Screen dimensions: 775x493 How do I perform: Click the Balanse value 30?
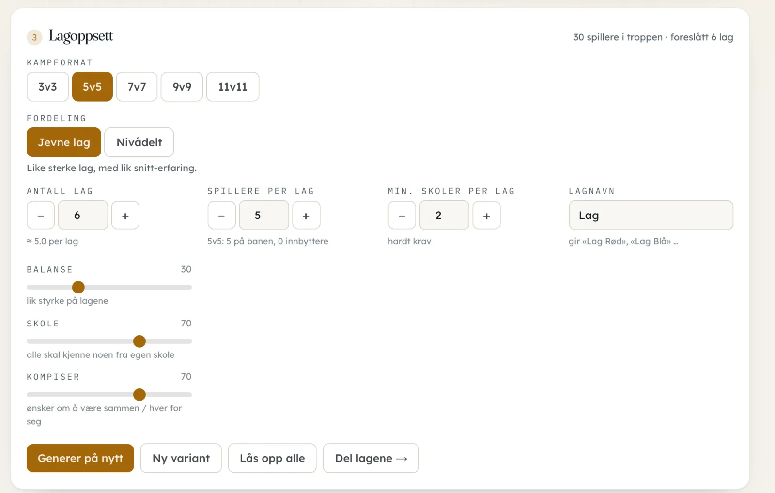tap(186, 269)
